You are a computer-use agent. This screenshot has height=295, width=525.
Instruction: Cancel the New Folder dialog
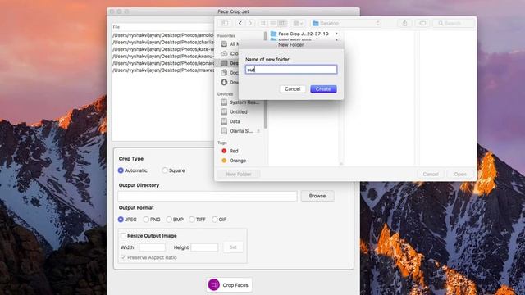click(x=292, y=89)
